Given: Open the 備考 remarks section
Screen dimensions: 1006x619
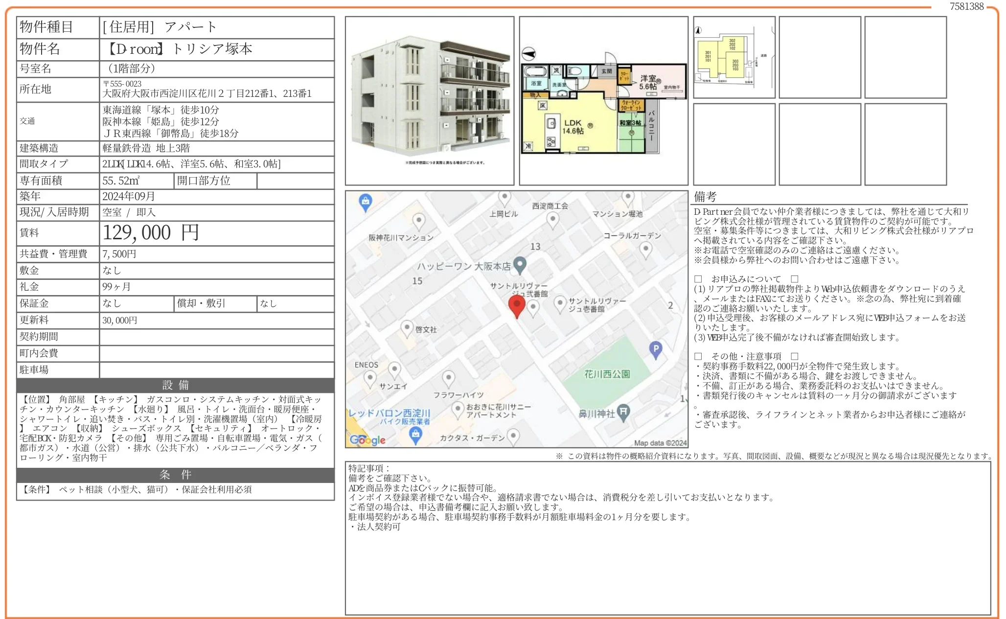Looking at the screenshot, I should pyautogui.click(x=705, y=198).
